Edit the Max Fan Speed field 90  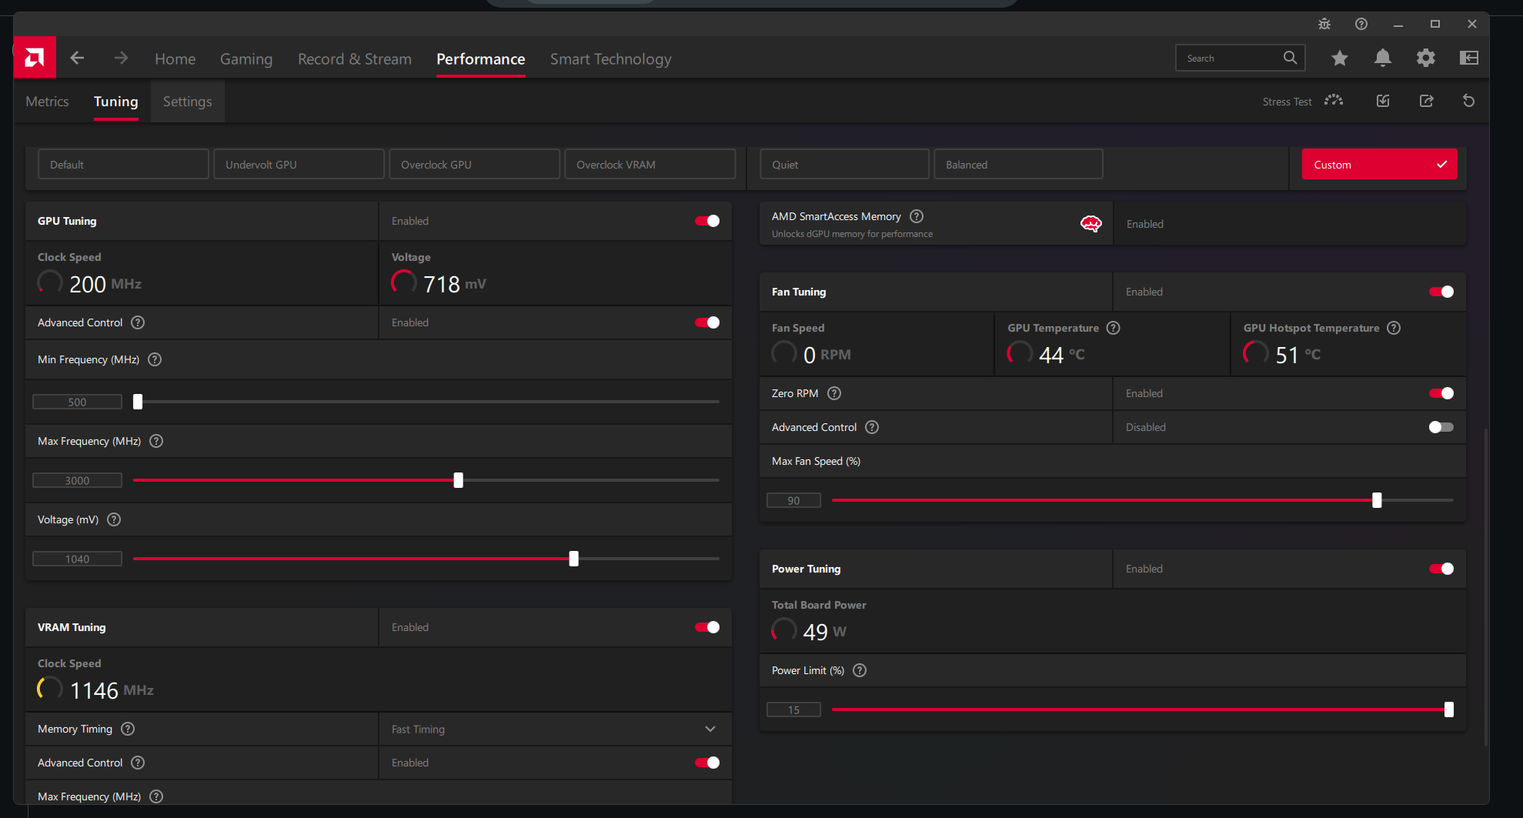793,500
